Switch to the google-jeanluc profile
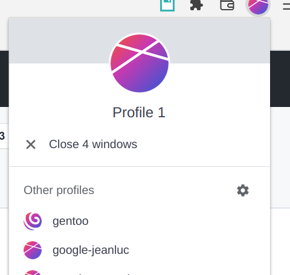Screen dimensions: 290x275 tap(140, 250)
